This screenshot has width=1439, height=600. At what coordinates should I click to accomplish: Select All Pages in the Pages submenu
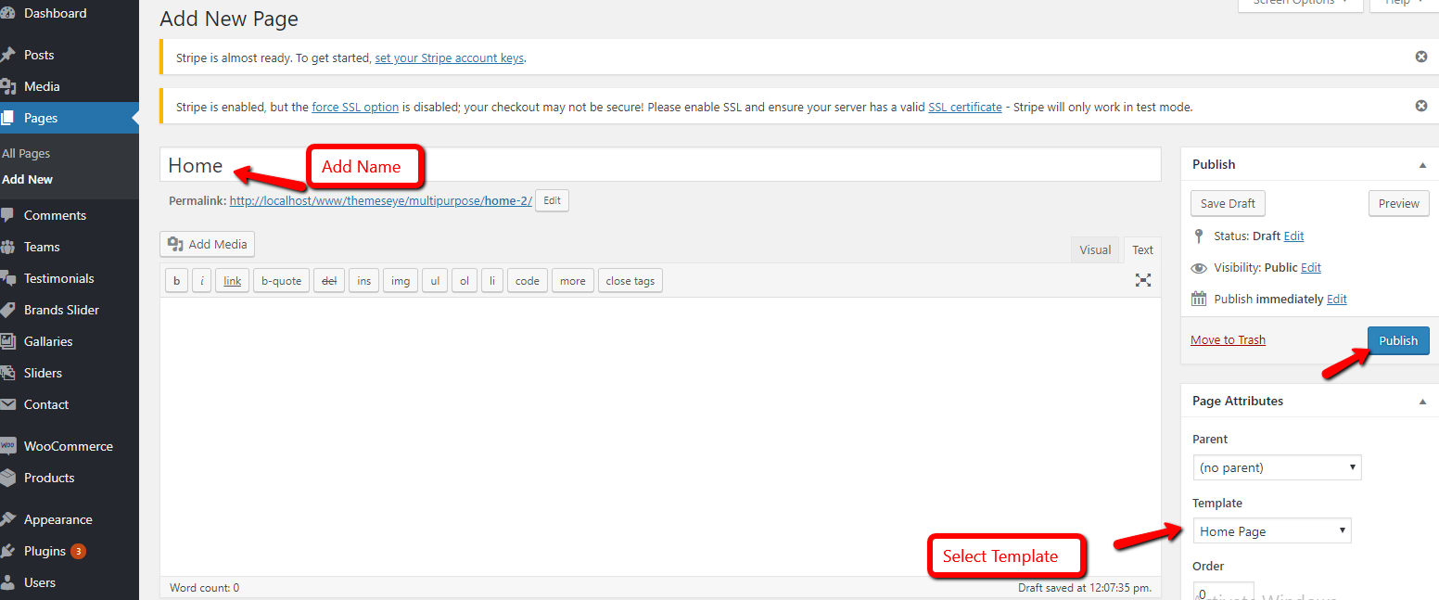(x=26, y=153)
